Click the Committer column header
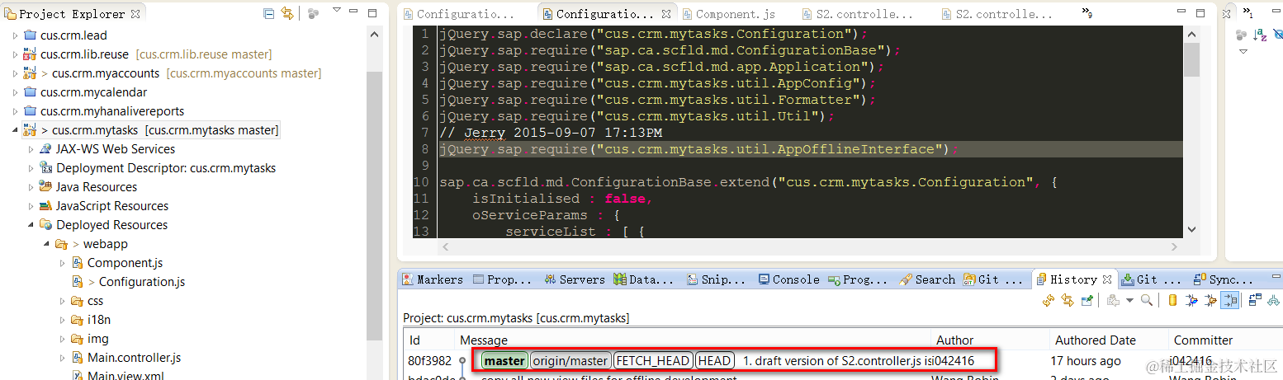Viewport: 1283px width, 380px height. (x=1224, y=340)
